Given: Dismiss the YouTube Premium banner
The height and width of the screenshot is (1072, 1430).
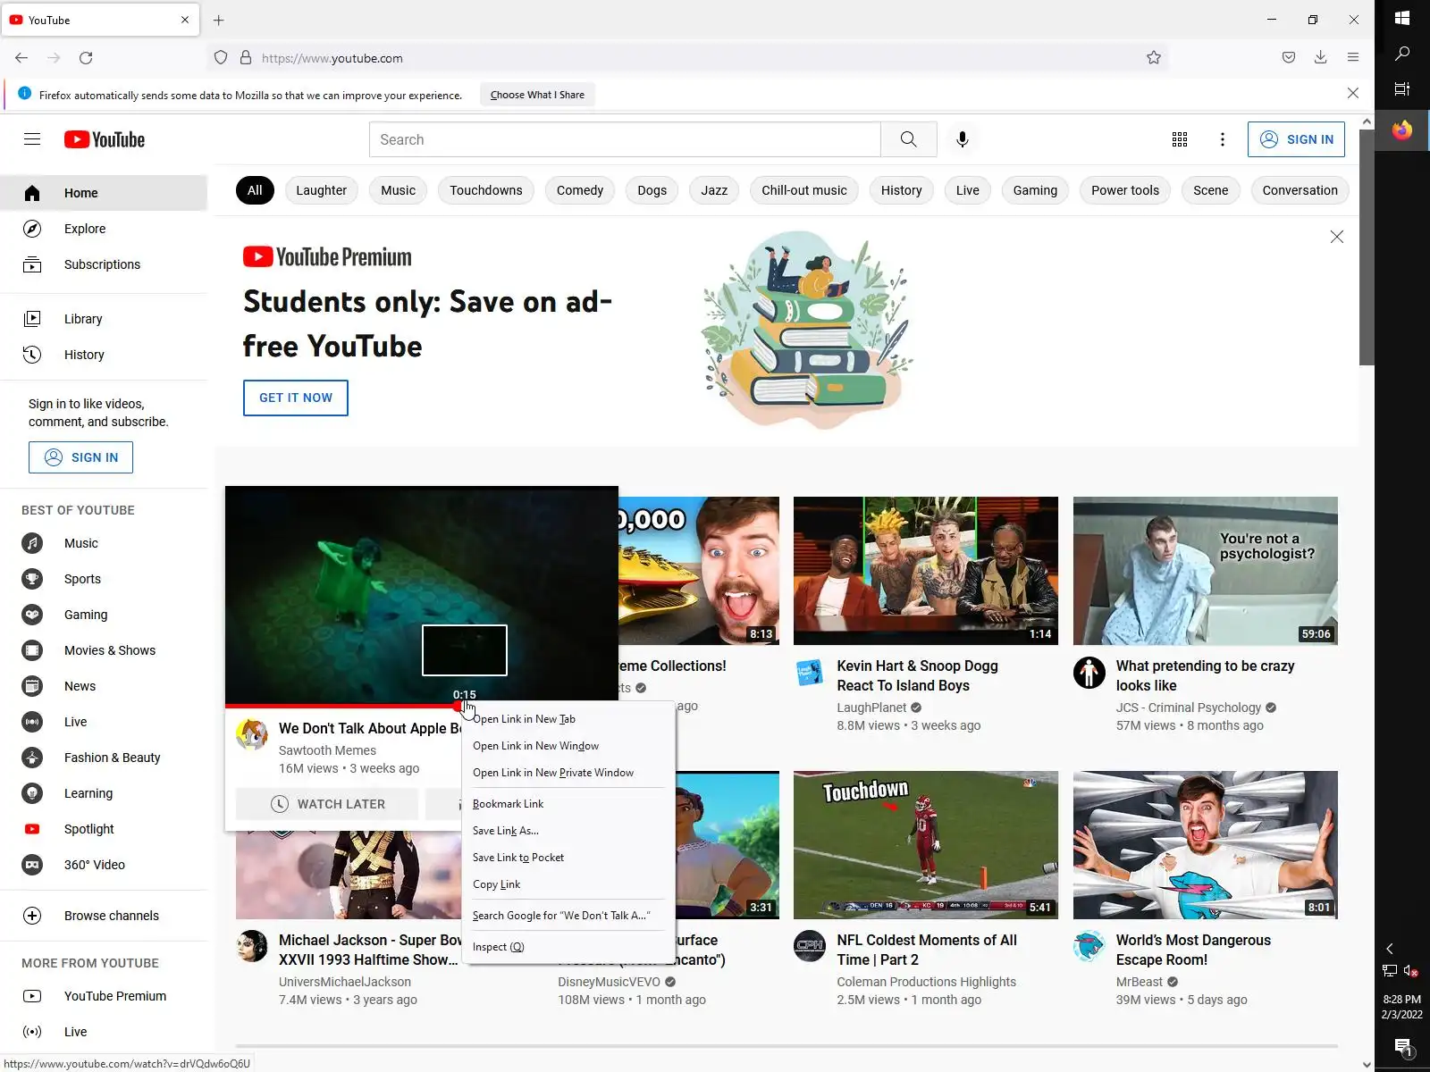Looking at the screenshot, I should point(1336,237).
